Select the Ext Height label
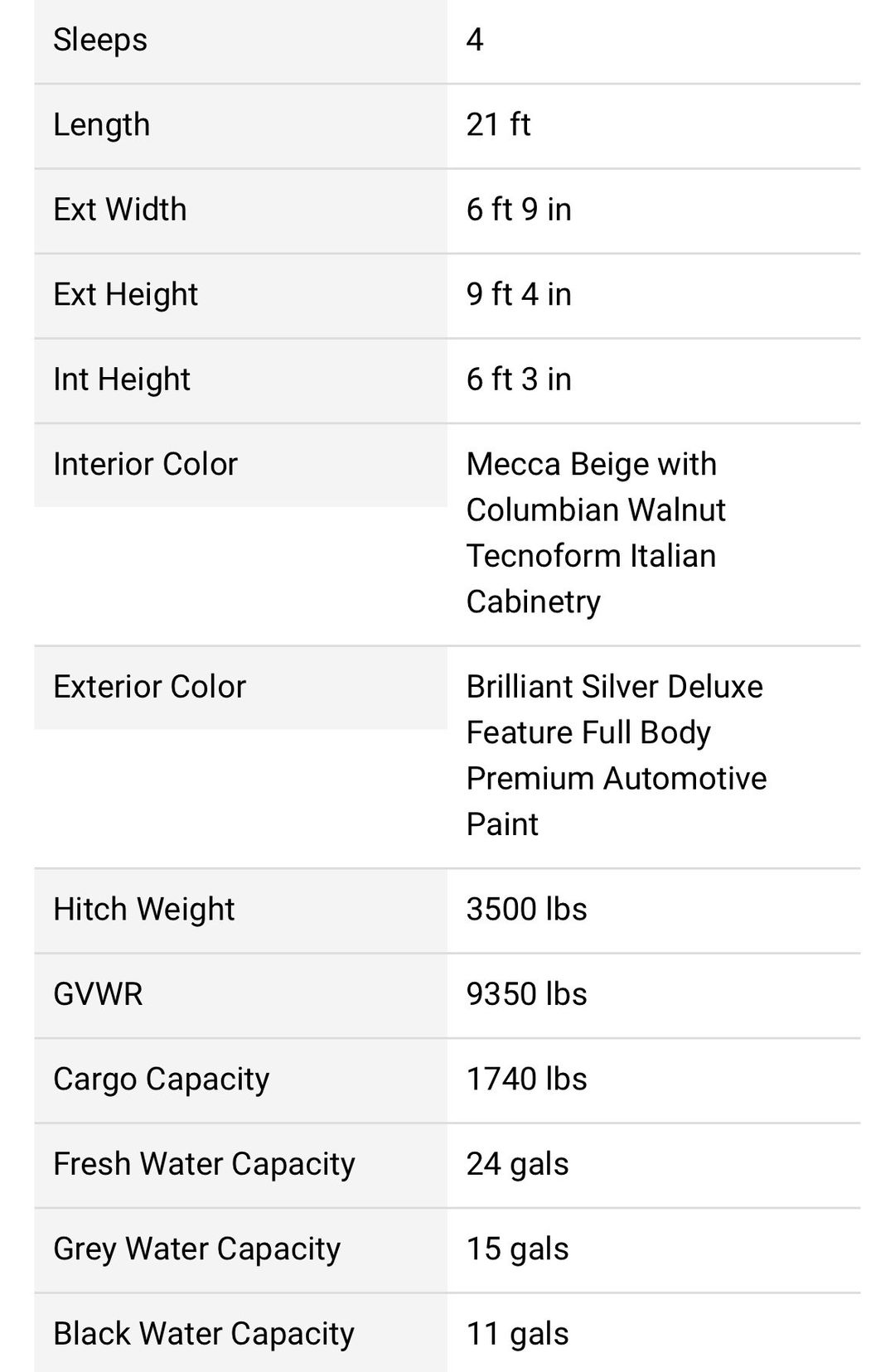Image resolution: width=895 pixels, height=1372 pixels. [x=126, y=294]
